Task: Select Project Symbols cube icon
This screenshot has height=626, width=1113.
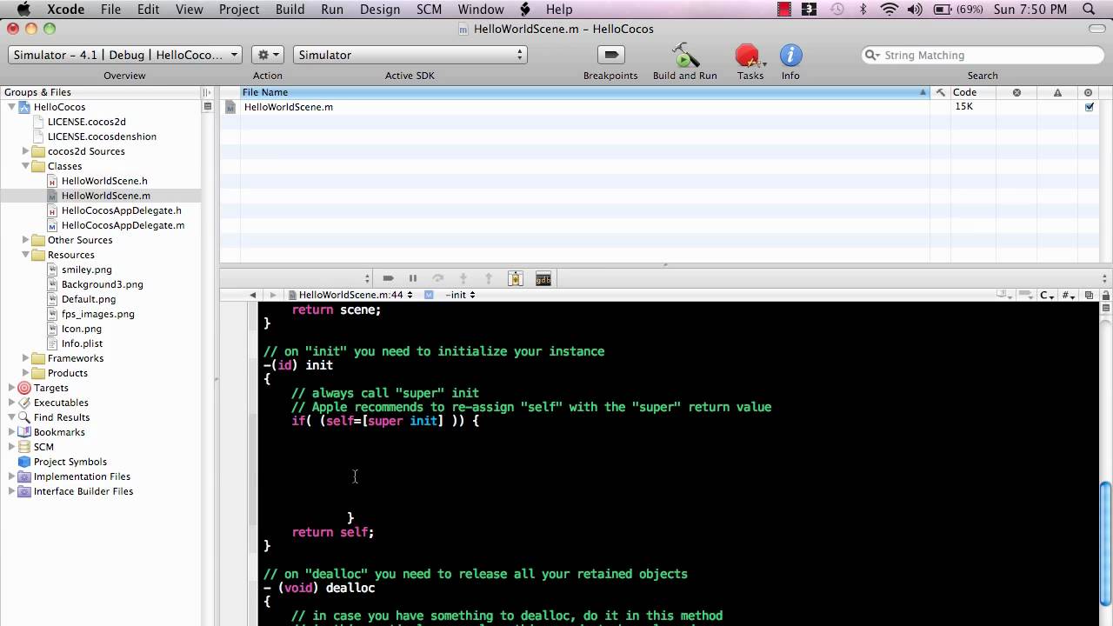Action: tap(24, 462)
